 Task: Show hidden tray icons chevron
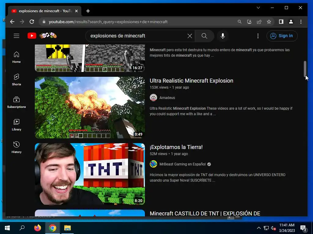point(259,228)
